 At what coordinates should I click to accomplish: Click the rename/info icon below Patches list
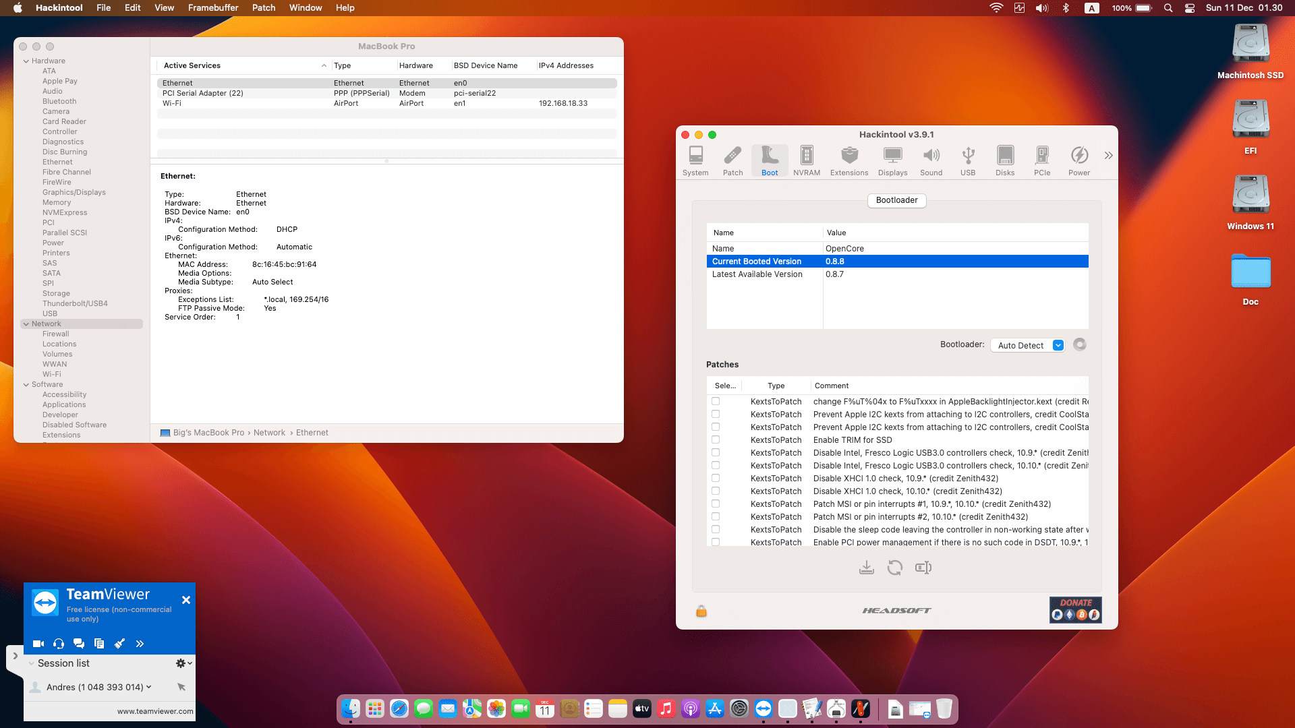[x=923, y=568]
